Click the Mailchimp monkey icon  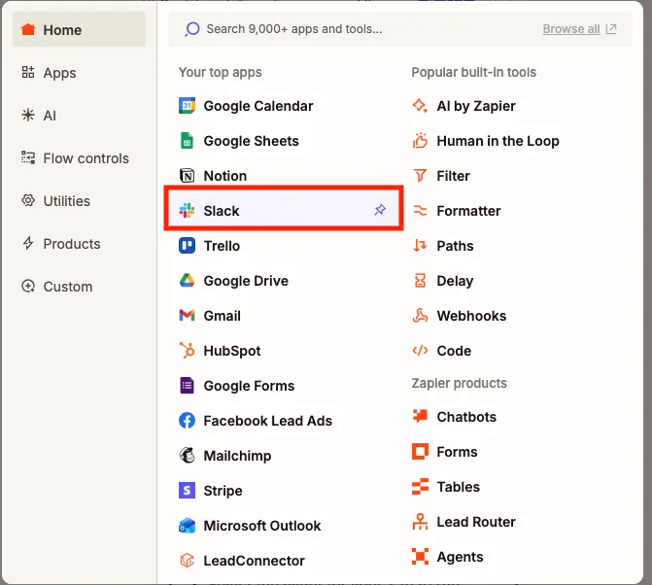[187, 456]
